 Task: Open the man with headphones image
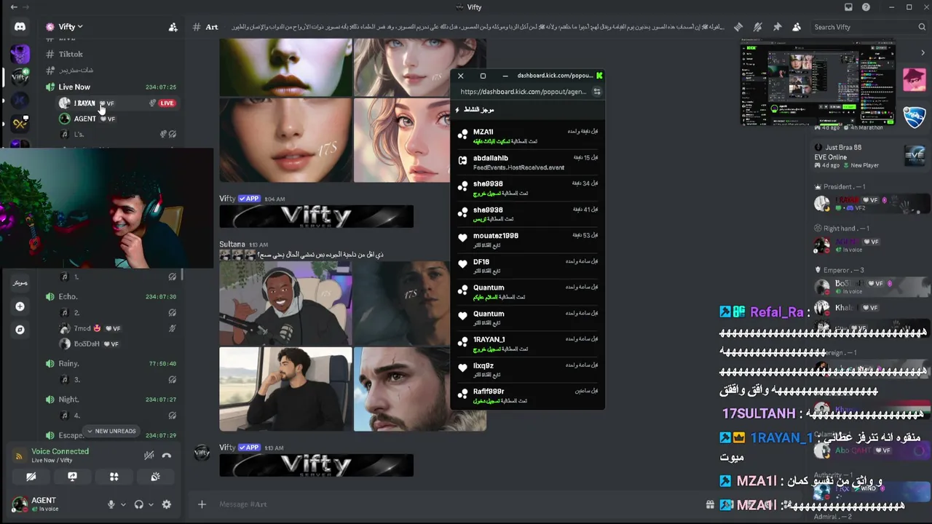pyautogui.click(x=285, y=303)
